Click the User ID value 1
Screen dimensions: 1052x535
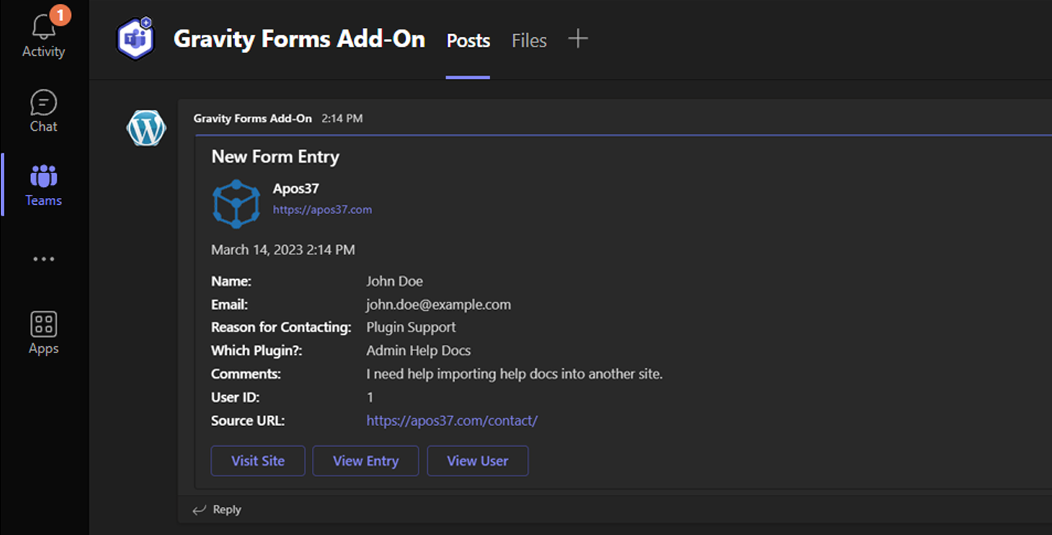tap(370, 397)
